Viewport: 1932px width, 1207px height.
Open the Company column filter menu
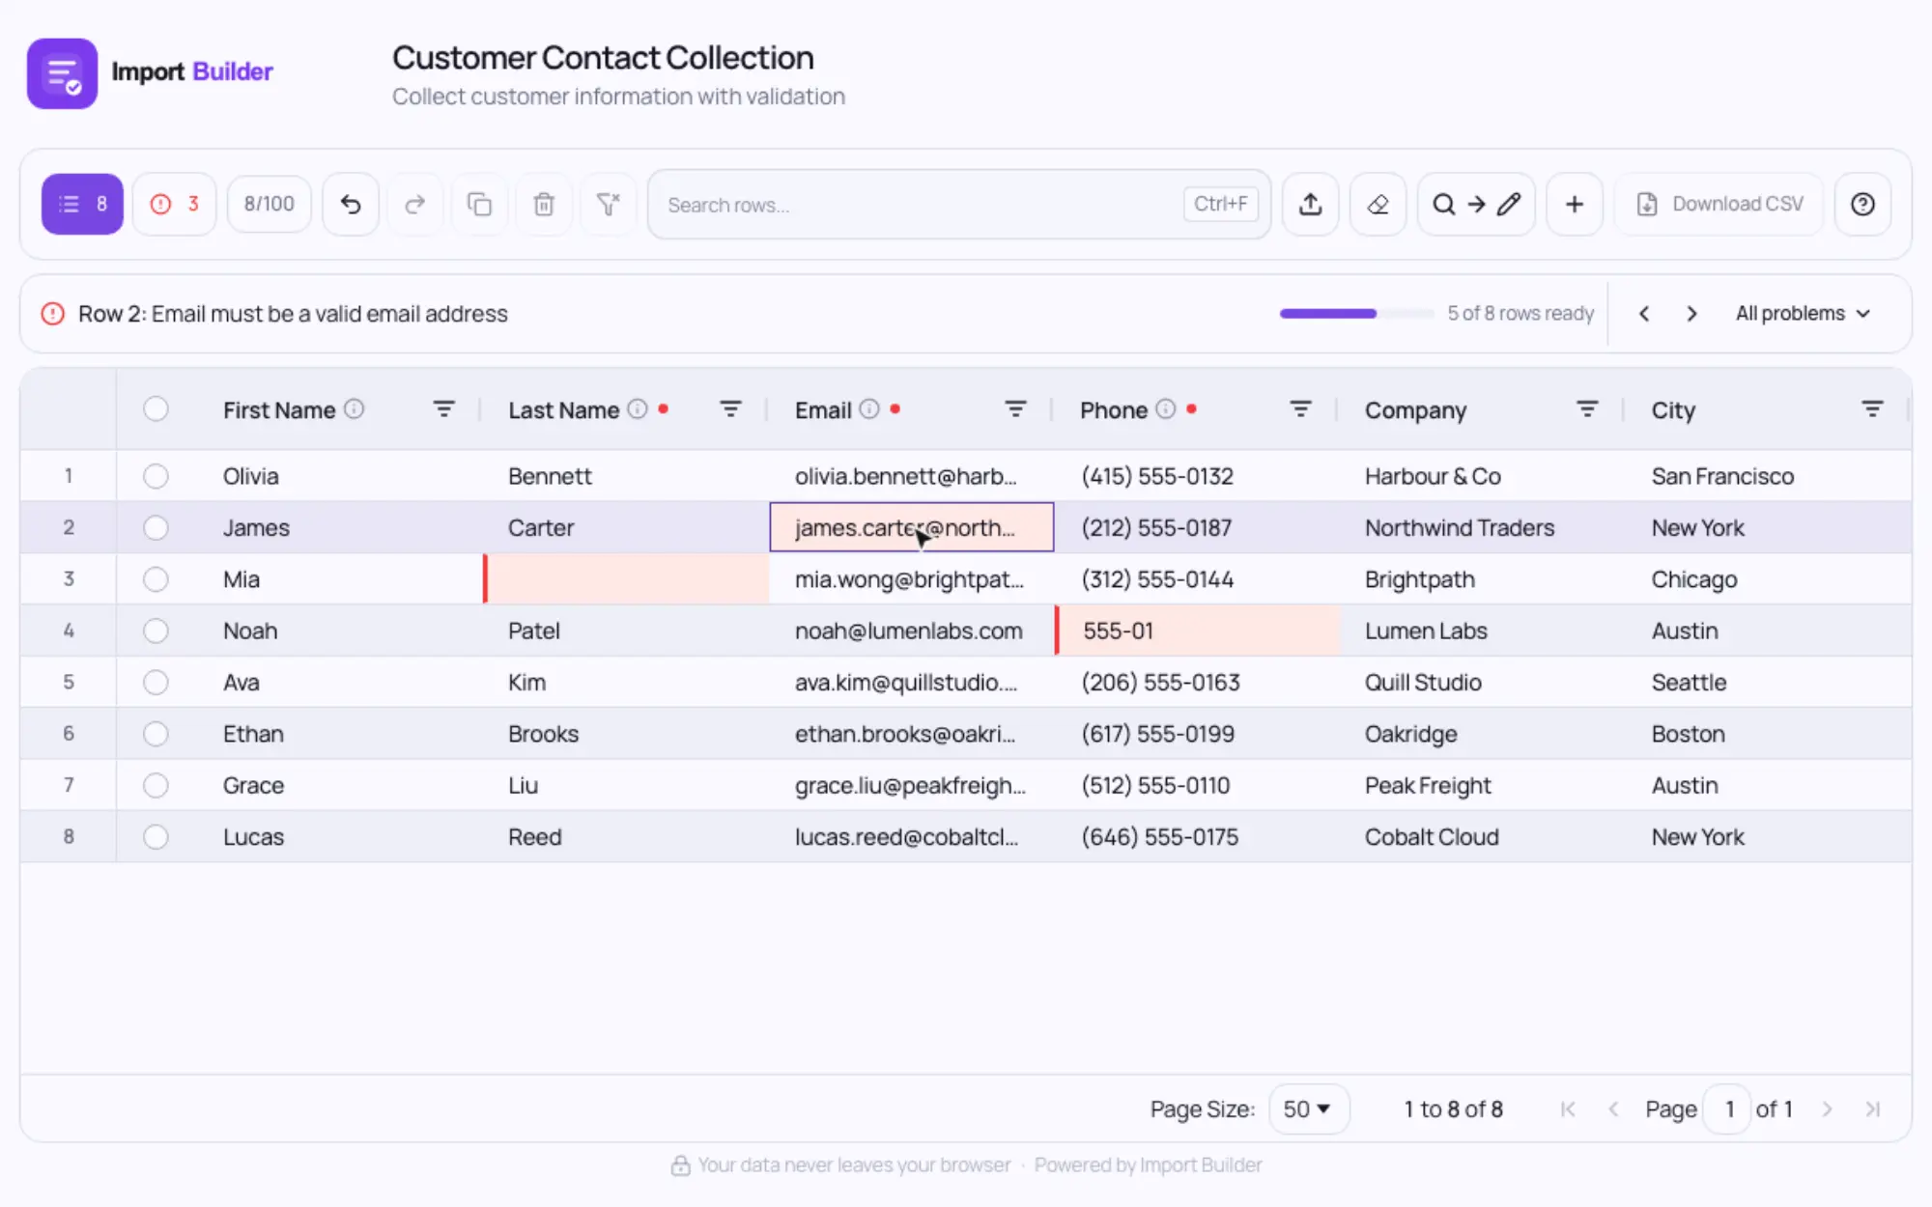tap(1587, 409)
